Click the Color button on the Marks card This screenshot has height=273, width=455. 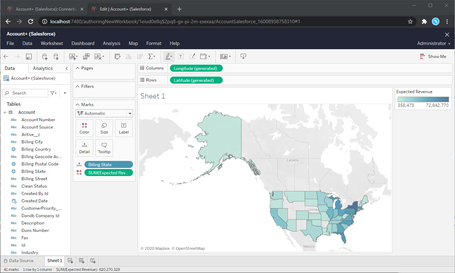point(84,128)
